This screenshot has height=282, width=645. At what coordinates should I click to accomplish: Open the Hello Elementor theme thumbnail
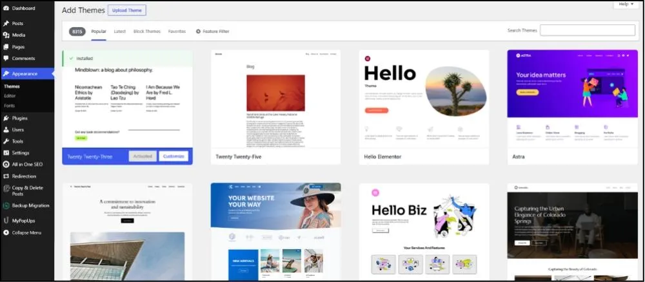(x=424, y=99)
